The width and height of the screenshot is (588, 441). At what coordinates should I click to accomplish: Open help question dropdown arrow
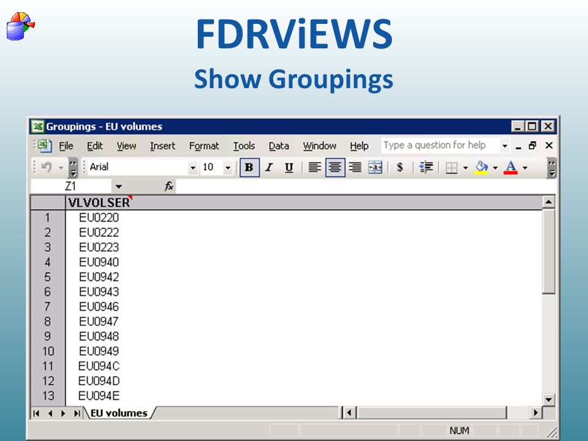[505, 146]
